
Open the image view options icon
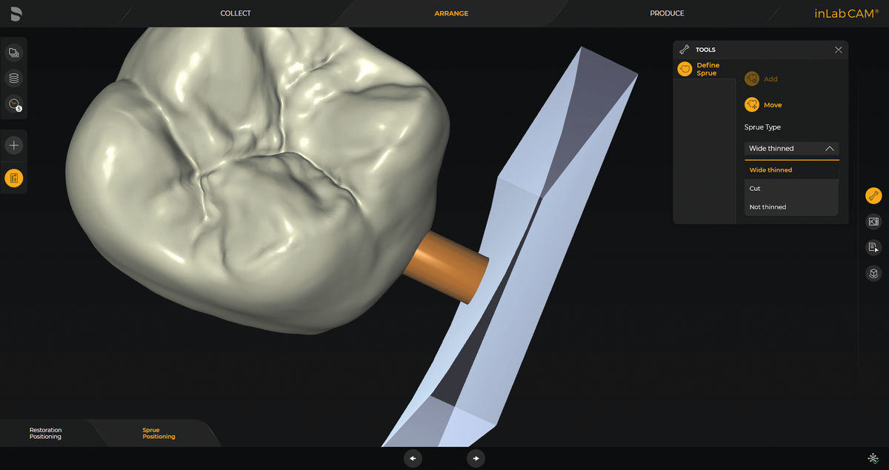point(873,221)
